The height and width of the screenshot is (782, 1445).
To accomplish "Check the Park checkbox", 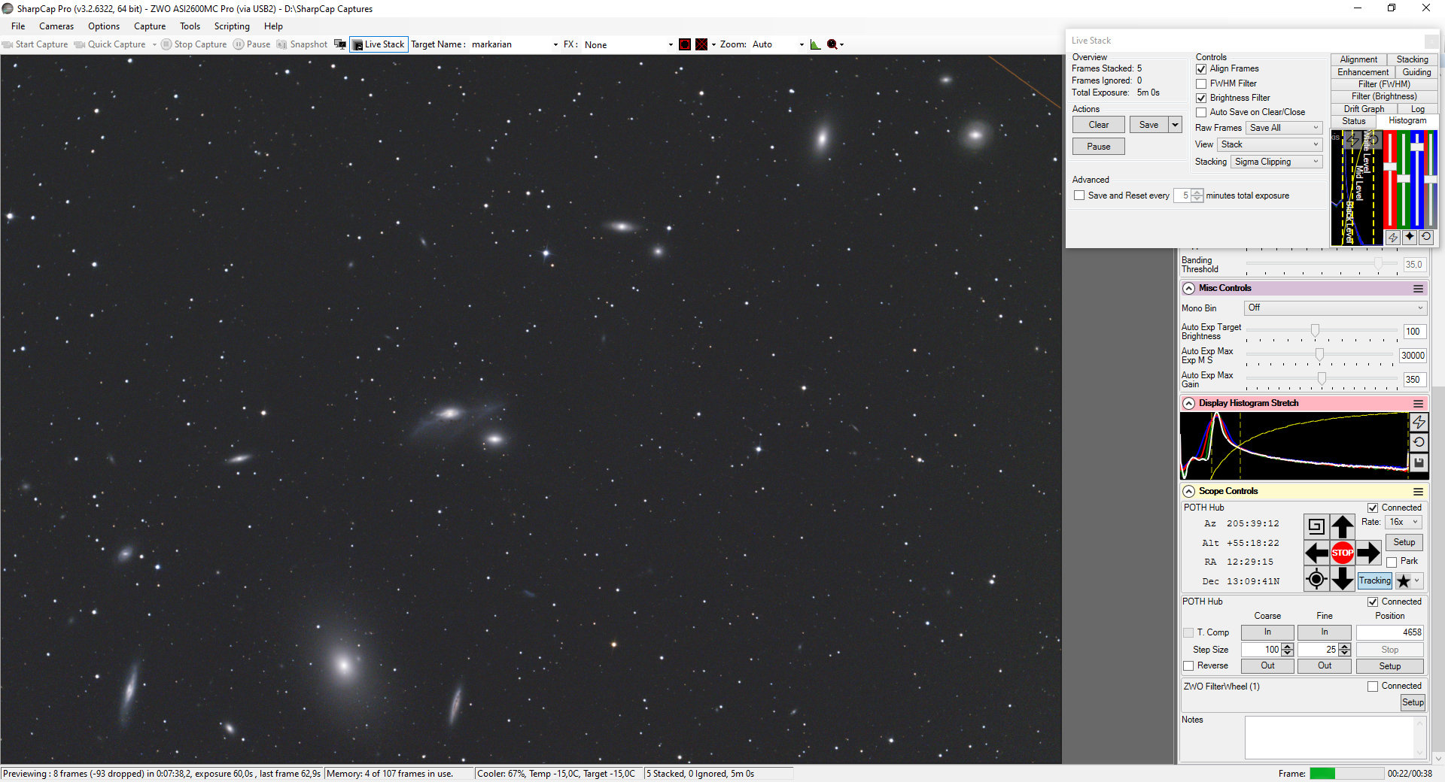I will (x=1392, y=562).
